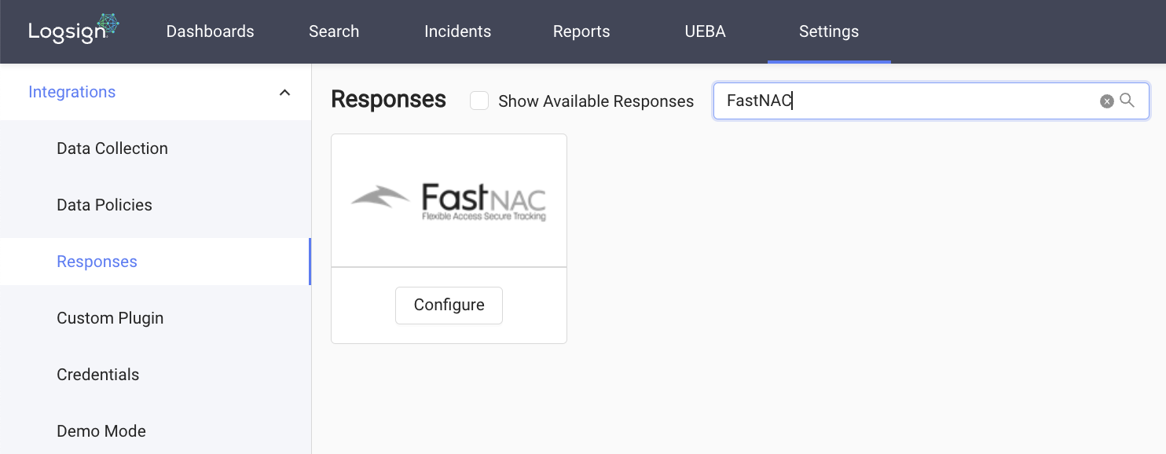1166x454 pixels.
Task: Open the Incidents tab
Action: point(457,31)
